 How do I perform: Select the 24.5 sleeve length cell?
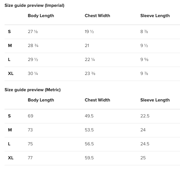coord(145,144)
